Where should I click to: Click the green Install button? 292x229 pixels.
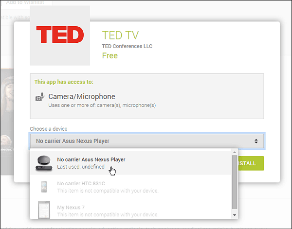(x=251, y=163)
